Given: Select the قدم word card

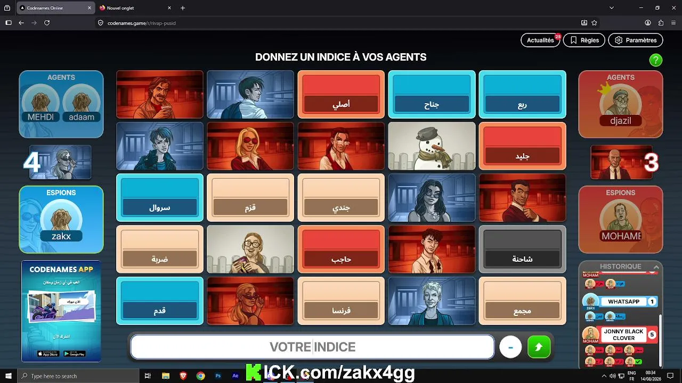Looking at the screenshot, I should pyautogui.click(x=160, y=301).
